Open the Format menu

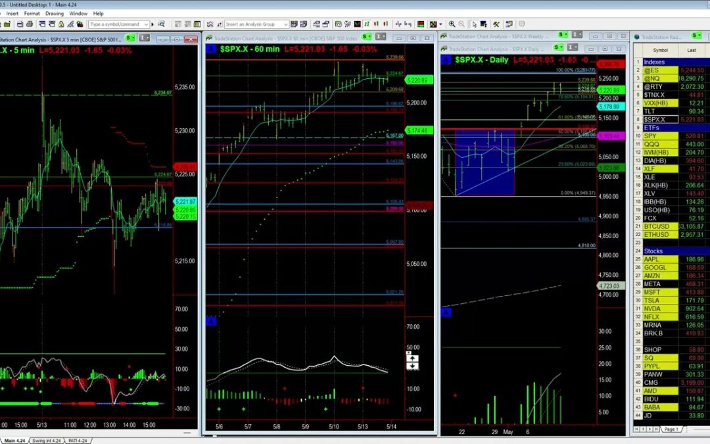point(32,14)
